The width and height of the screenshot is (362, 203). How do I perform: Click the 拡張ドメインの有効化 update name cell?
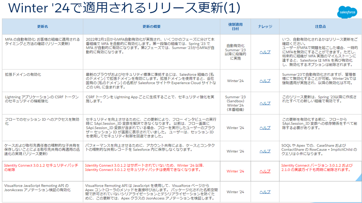[x=43, y=80]
